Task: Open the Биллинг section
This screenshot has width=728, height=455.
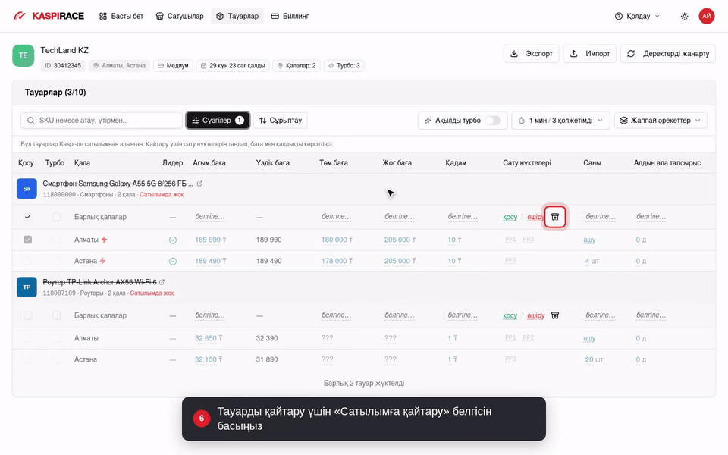Action: pyautogui.click(x=290, y=16)
